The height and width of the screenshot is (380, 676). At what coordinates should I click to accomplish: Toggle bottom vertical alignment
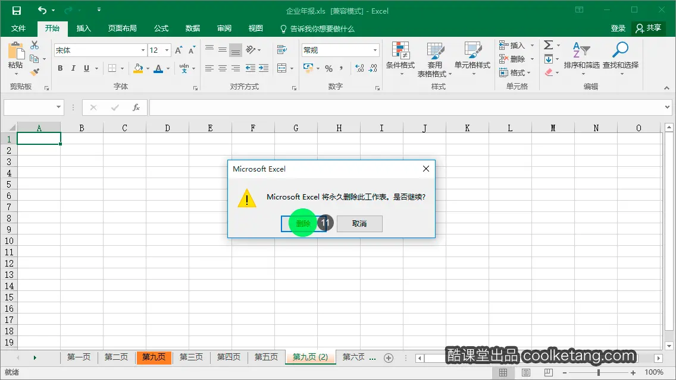(236, 50)
